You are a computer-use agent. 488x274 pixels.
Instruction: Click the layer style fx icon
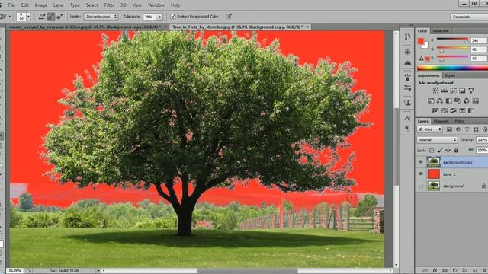(435, 271)
